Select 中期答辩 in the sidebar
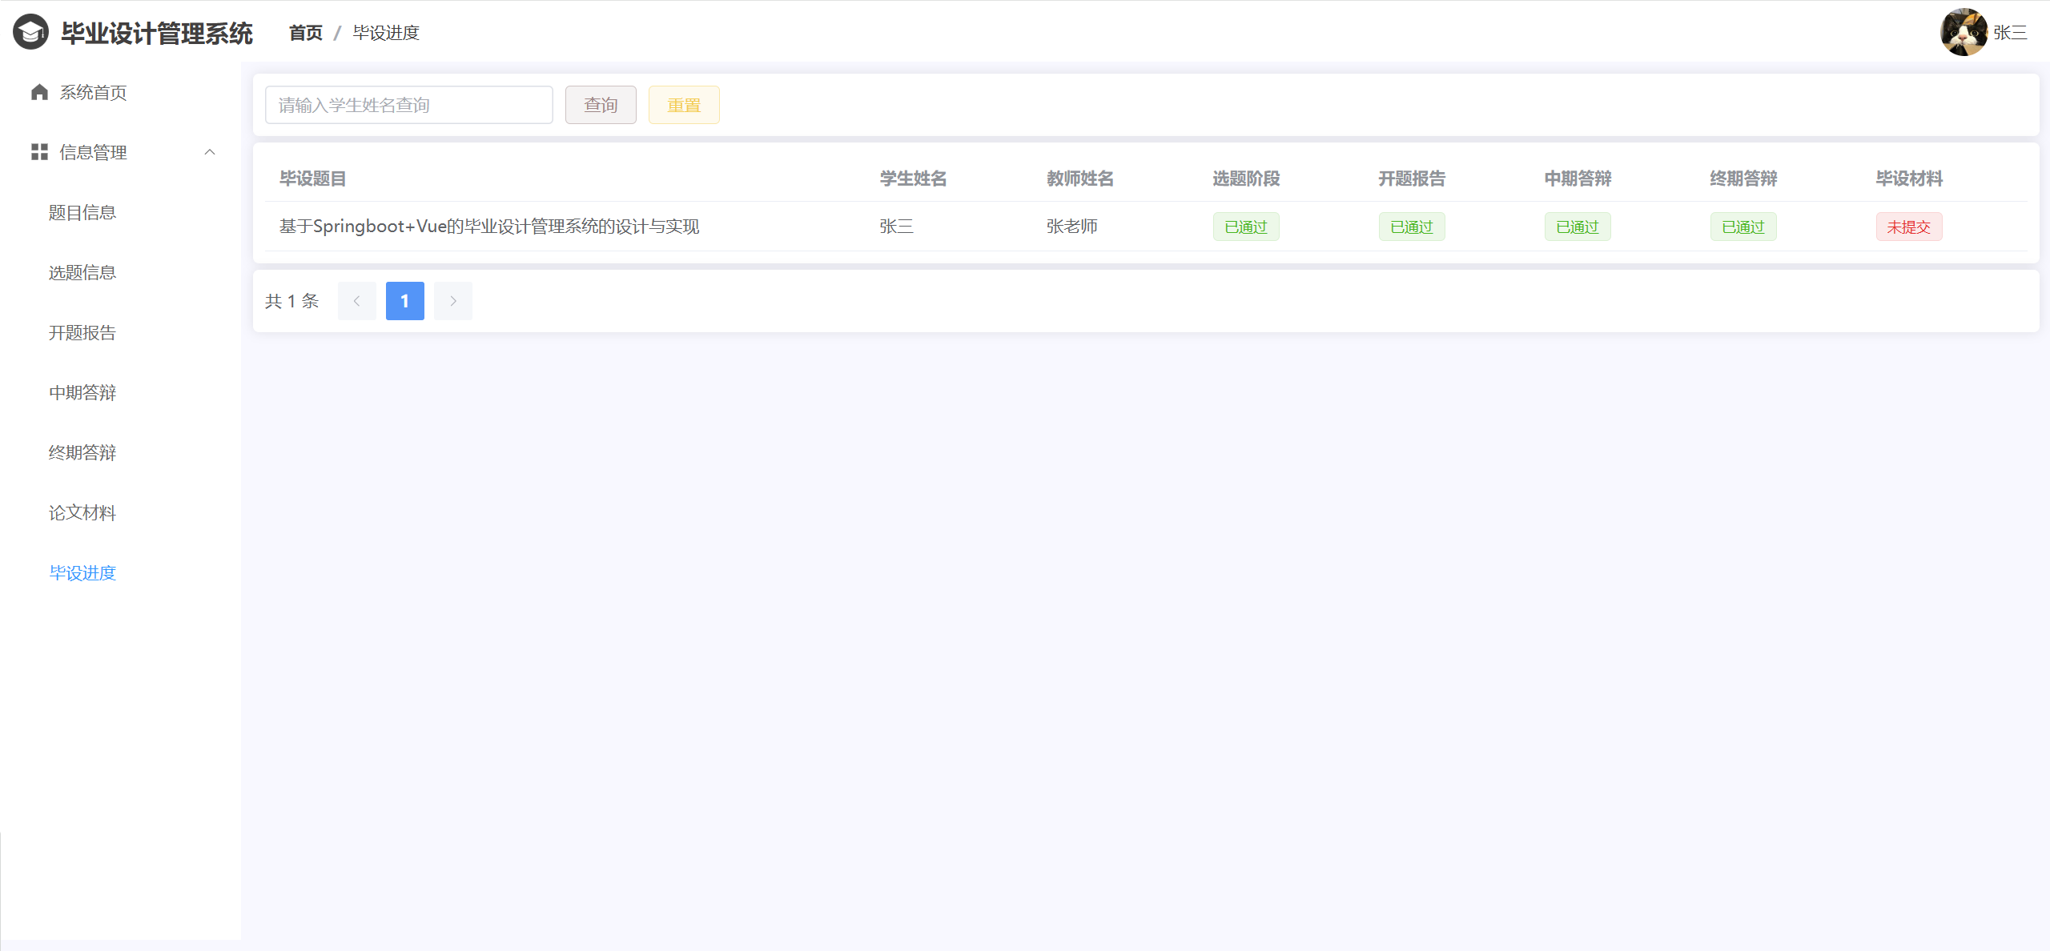 tap(82, 393)
